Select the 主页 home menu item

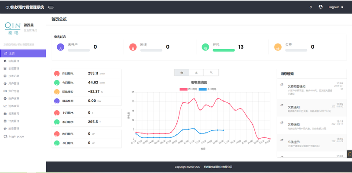click(x=23, y=54)
